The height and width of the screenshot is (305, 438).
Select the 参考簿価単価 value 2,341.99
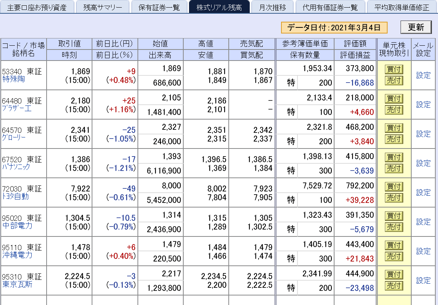point(317,273)
